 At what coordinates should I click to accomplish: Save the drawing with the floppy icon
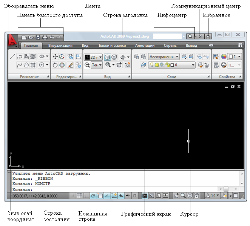(38, 38)
